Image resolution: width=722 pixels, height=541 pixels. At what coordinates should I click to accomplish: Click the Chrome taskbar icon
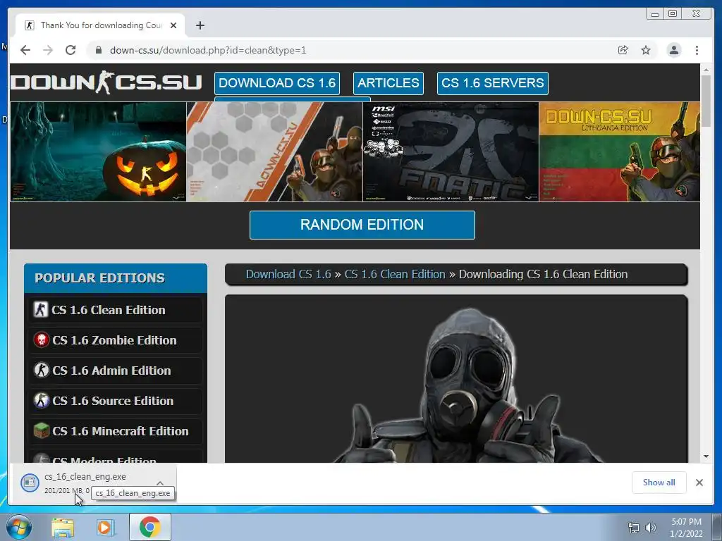click(149, 527)
